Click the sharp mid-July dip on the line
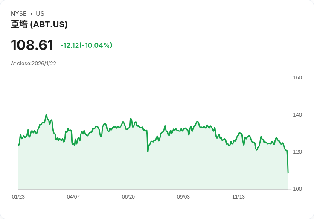The width and height of the screenshot is (314, 219). tap(148, 151)
